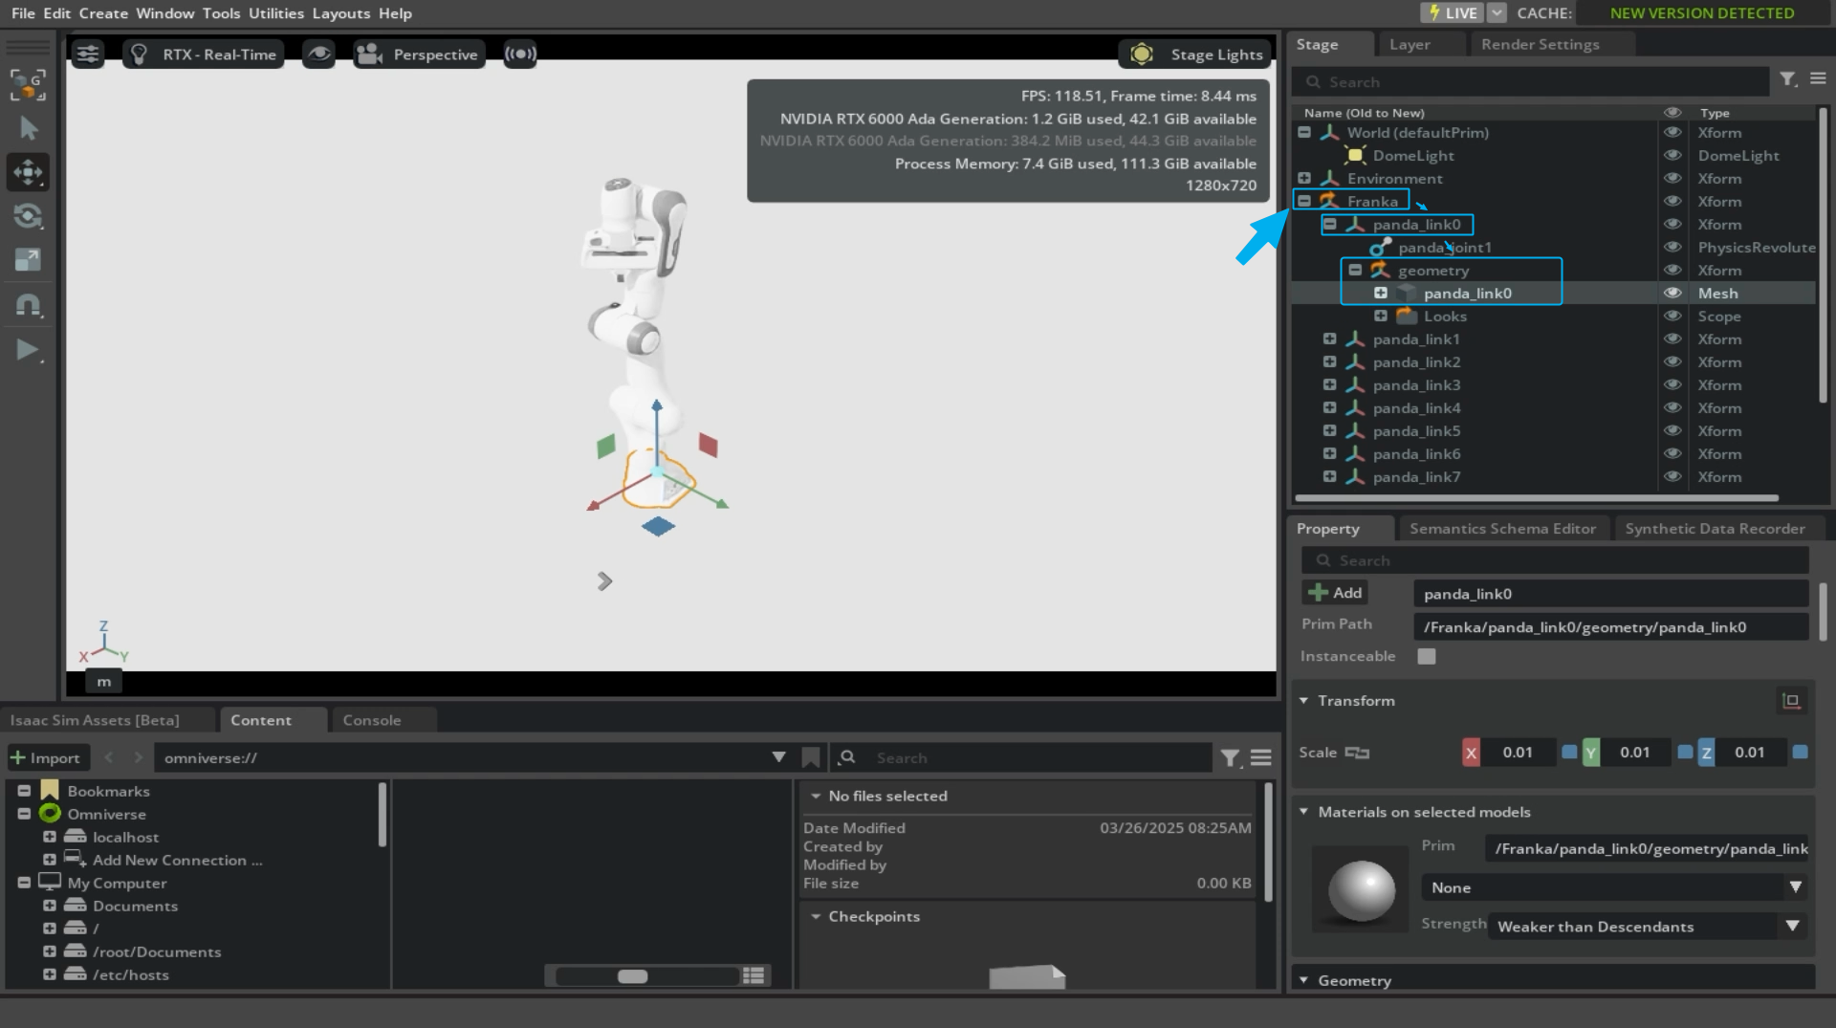Open the Create menu

click(x=103, y=13)
